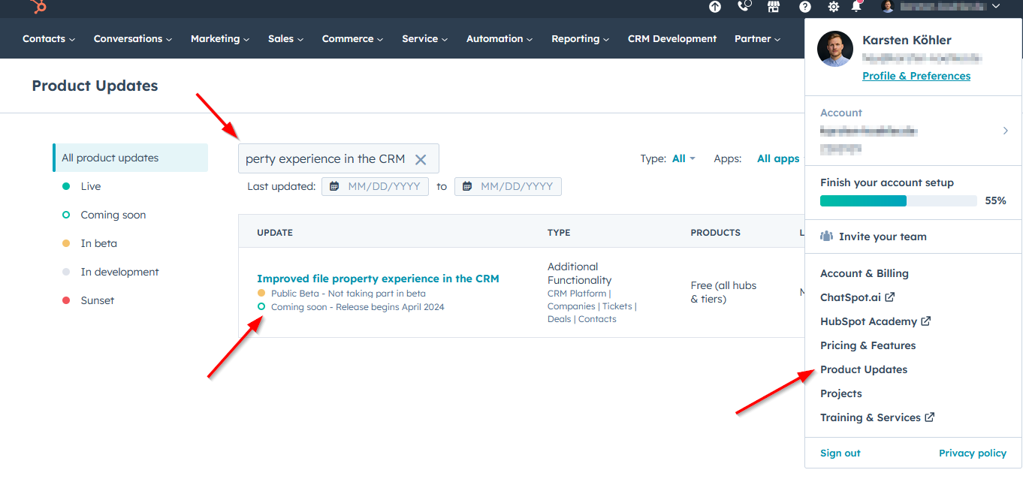The width and height of the screenshot is (1023, 482).
Task: Expand the Account section chevron
Action: [1005, 130]
